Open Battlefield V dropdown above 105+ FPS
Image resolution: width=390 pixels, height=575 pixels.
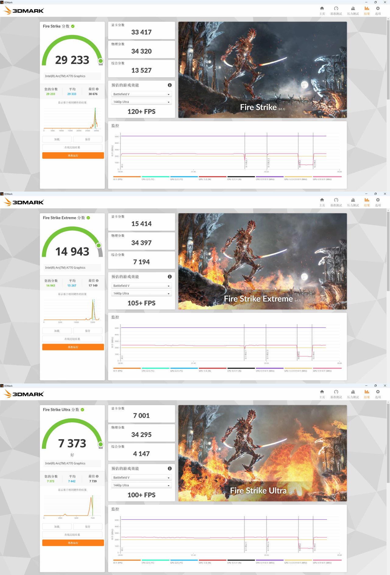pos(141,286)
